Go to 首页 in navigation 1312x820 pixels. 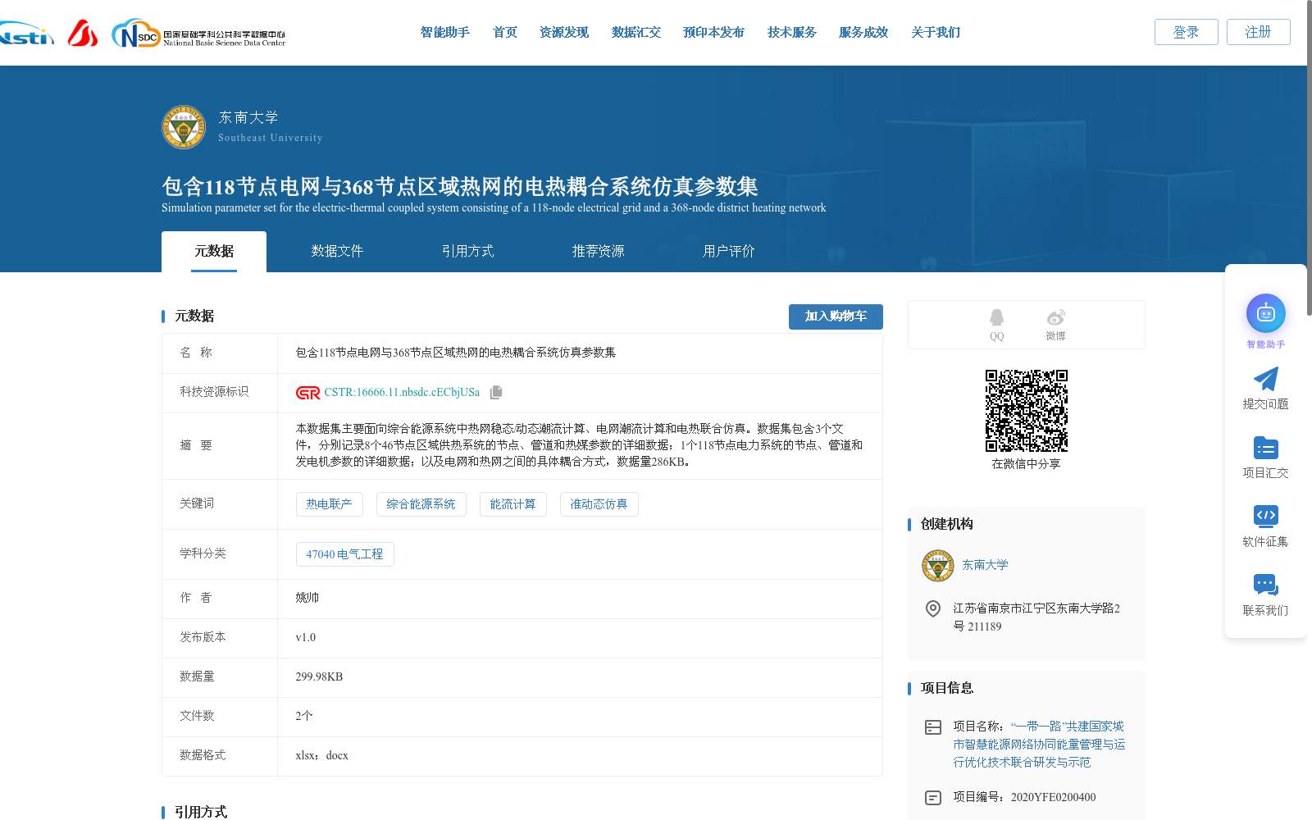click(505, 33)
